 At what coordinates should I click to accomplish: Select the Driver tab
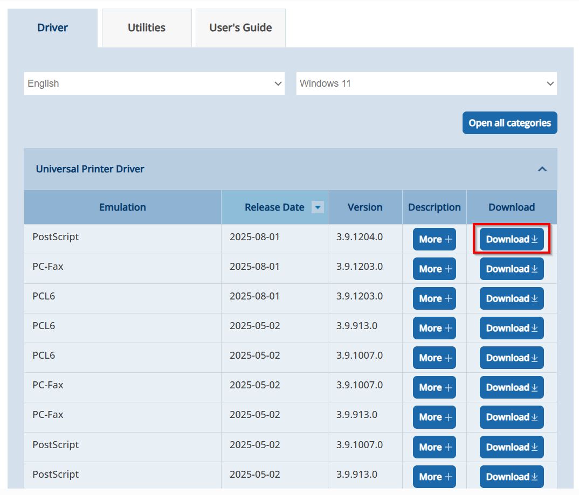(52, 27)
